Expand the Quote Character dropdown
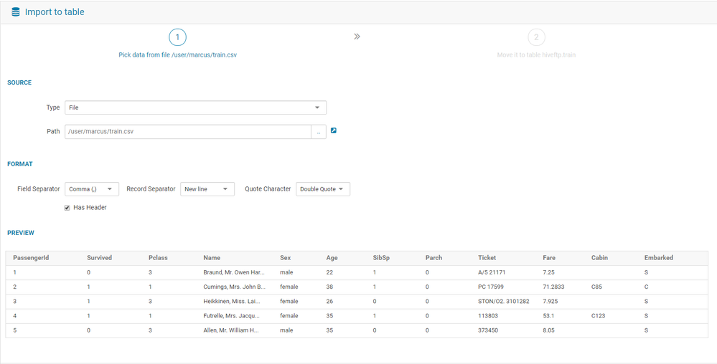Image resolution: width=717 pixels, height=364 pixels. (323, 189)
